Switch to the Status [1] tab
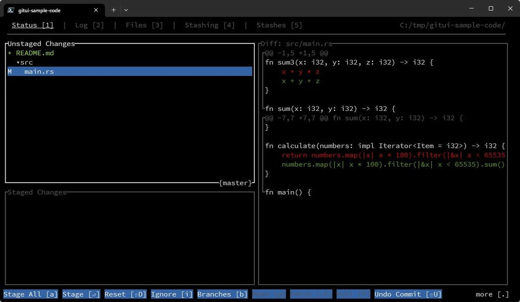 coord(32,25)
